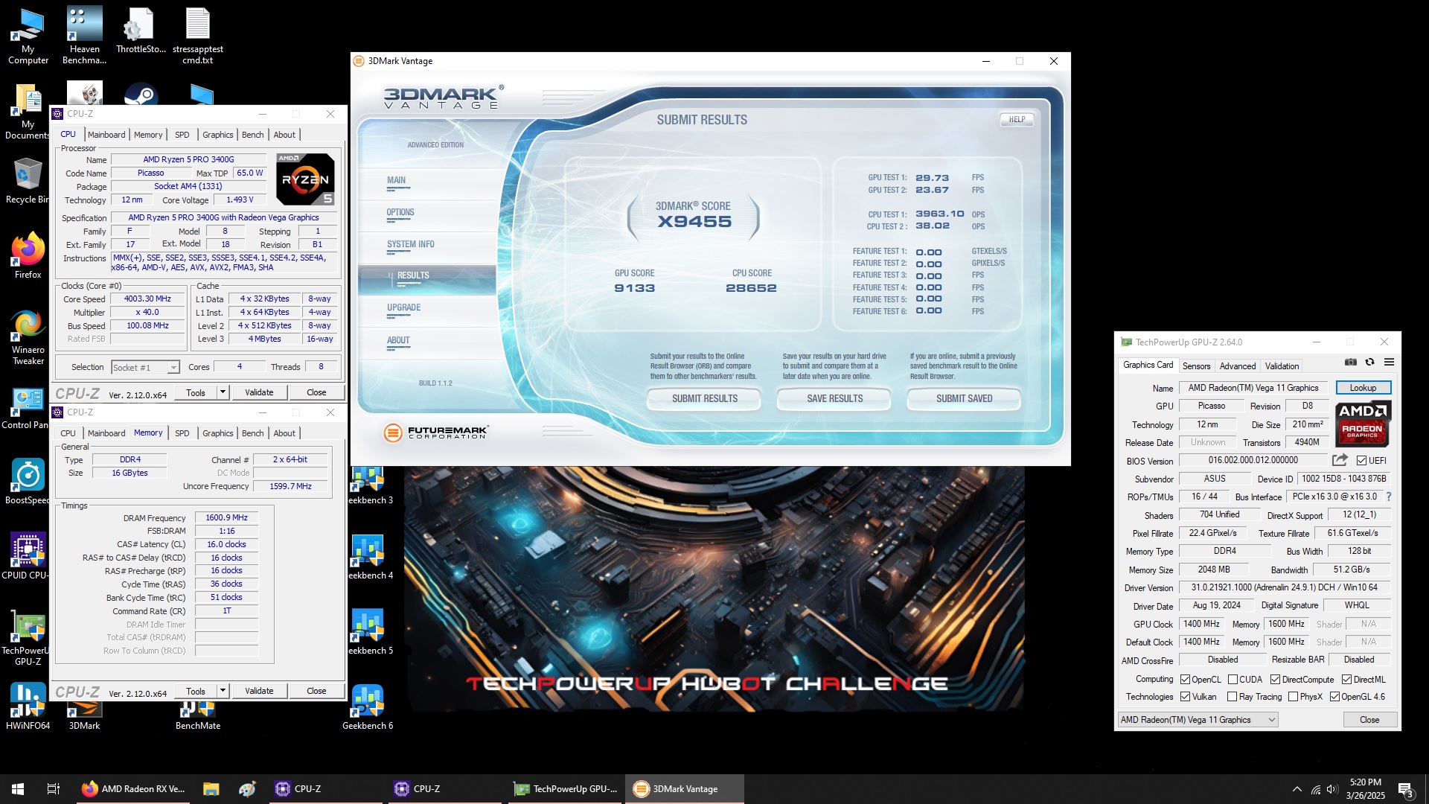Toggle CUDA checkbox in GPU-Z
1429x804 pixels.
coord(1233,680)
